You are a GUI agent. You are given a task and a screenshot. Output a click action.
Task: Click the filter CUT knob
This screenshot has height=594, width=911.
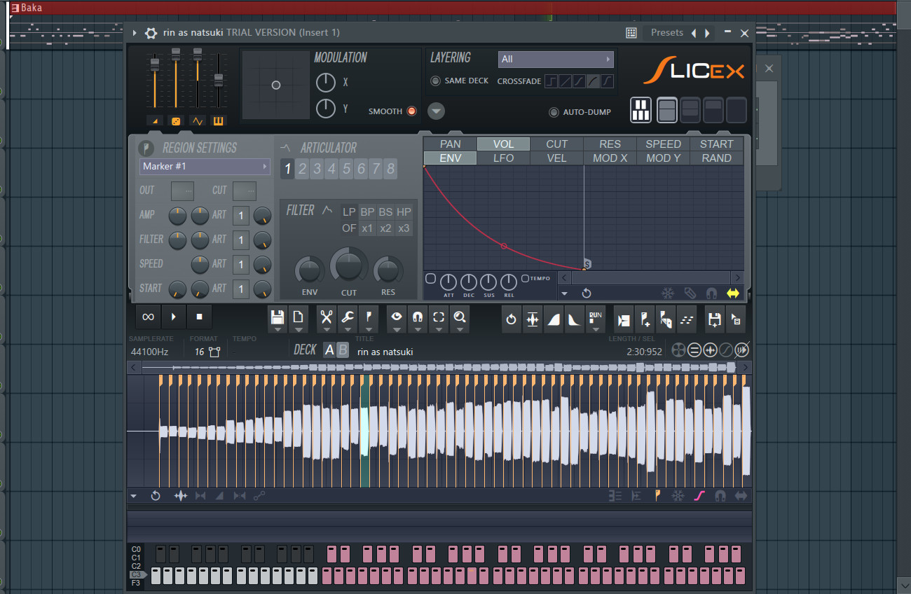pyautogui.click(x=349, y=266)
